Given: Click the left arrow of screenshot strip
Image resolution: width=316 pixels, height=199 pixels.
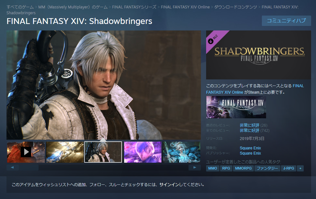Looking at the screenshot, I should click(13, 168).
